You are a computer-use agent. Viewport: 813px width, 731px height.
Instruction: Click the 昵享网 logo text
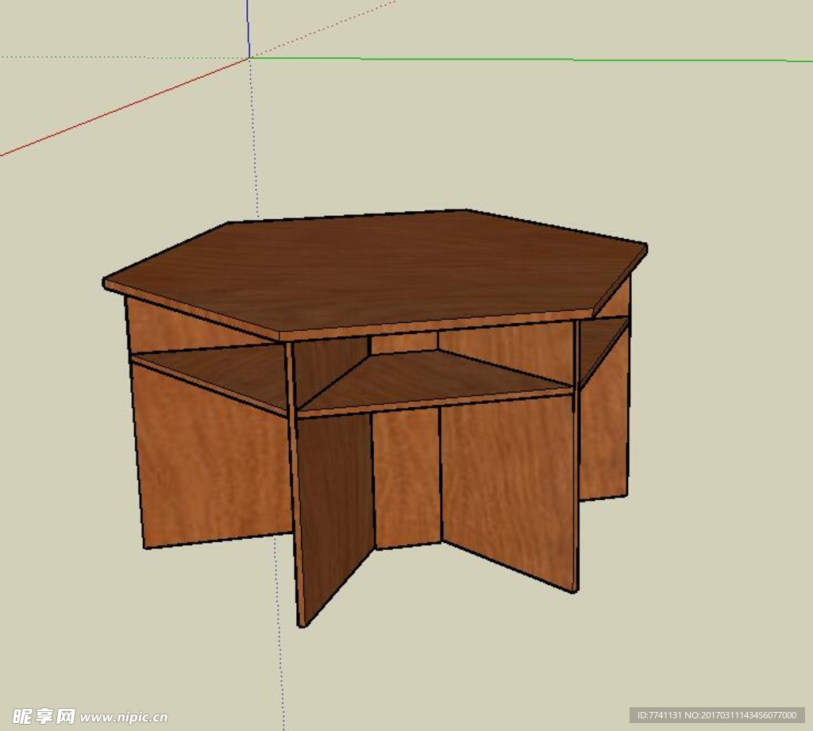(44, 716)
